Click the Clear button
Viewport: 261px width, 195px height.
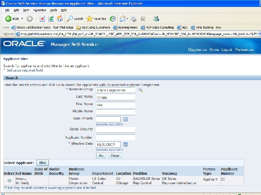coord(115,156)
